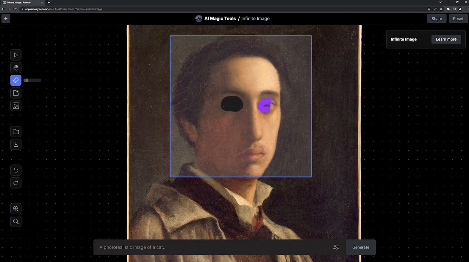469x262 pixels.
Task: Bookmark this page with star icon
Action: coord(441,9)
